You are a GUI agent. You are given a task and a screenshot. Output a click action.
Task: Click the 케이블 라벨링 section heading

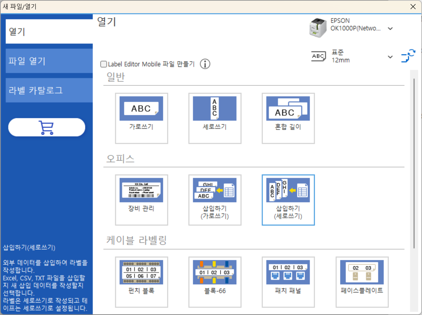137,241
